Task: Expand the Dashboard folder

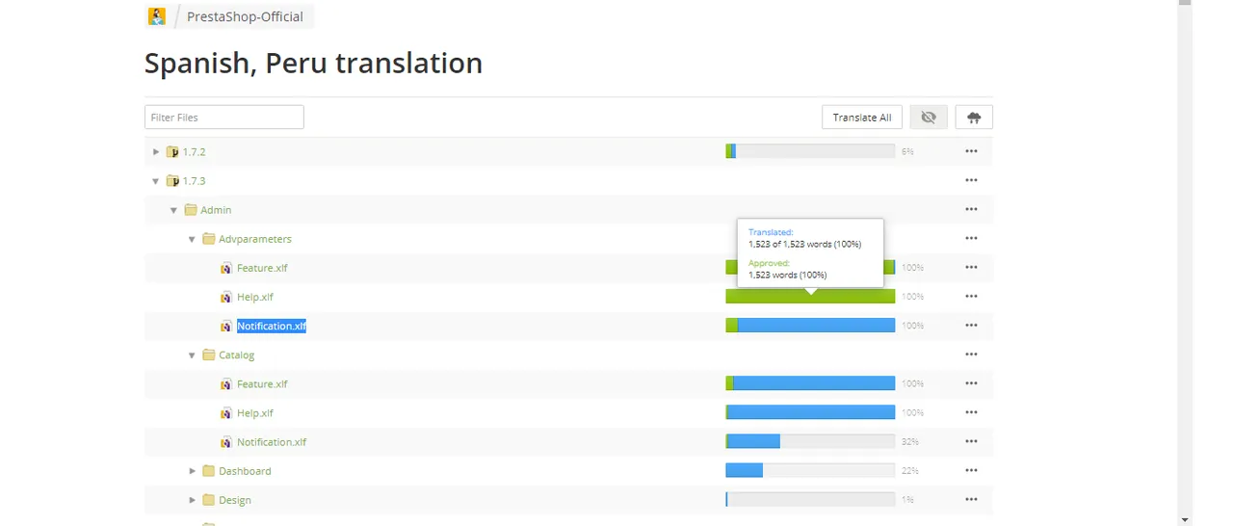Action: (x=192, y=471)
